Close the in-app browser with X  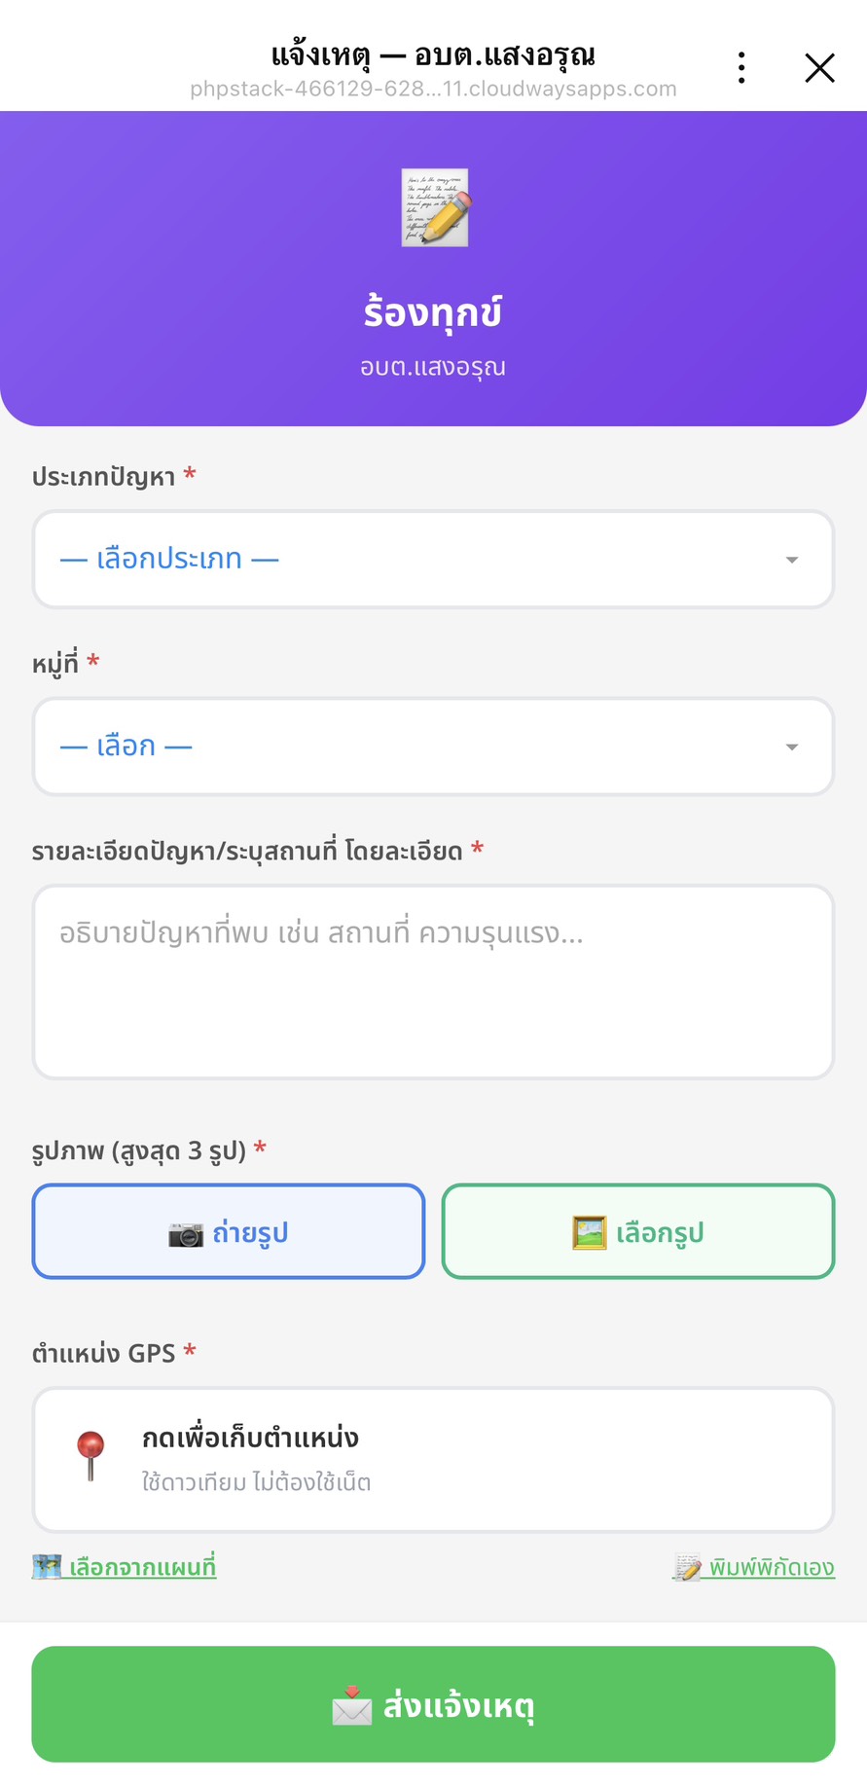819,68
